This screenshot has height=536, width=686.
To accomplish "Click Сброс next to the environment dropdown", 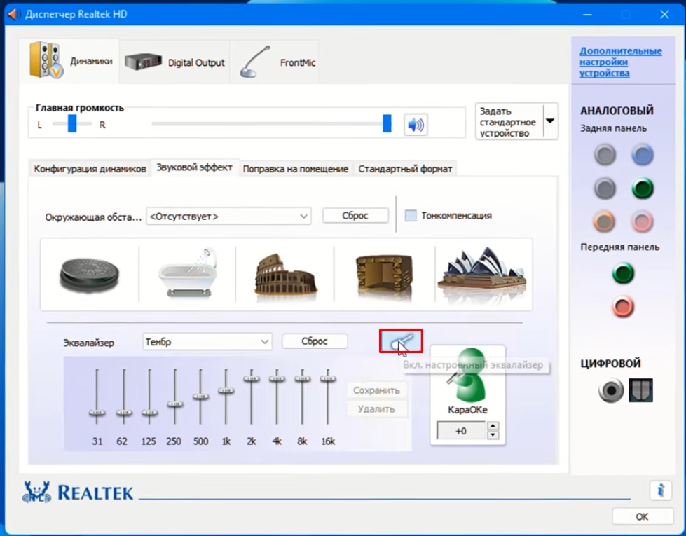I will pos(355,216).
